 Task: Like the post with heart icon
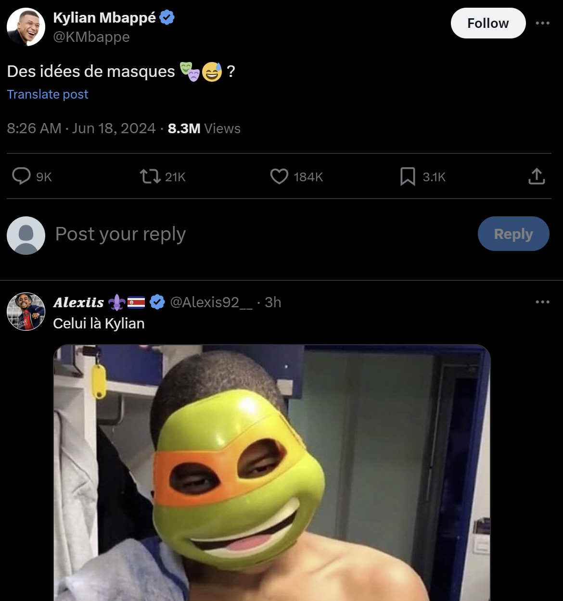[279, 176]
